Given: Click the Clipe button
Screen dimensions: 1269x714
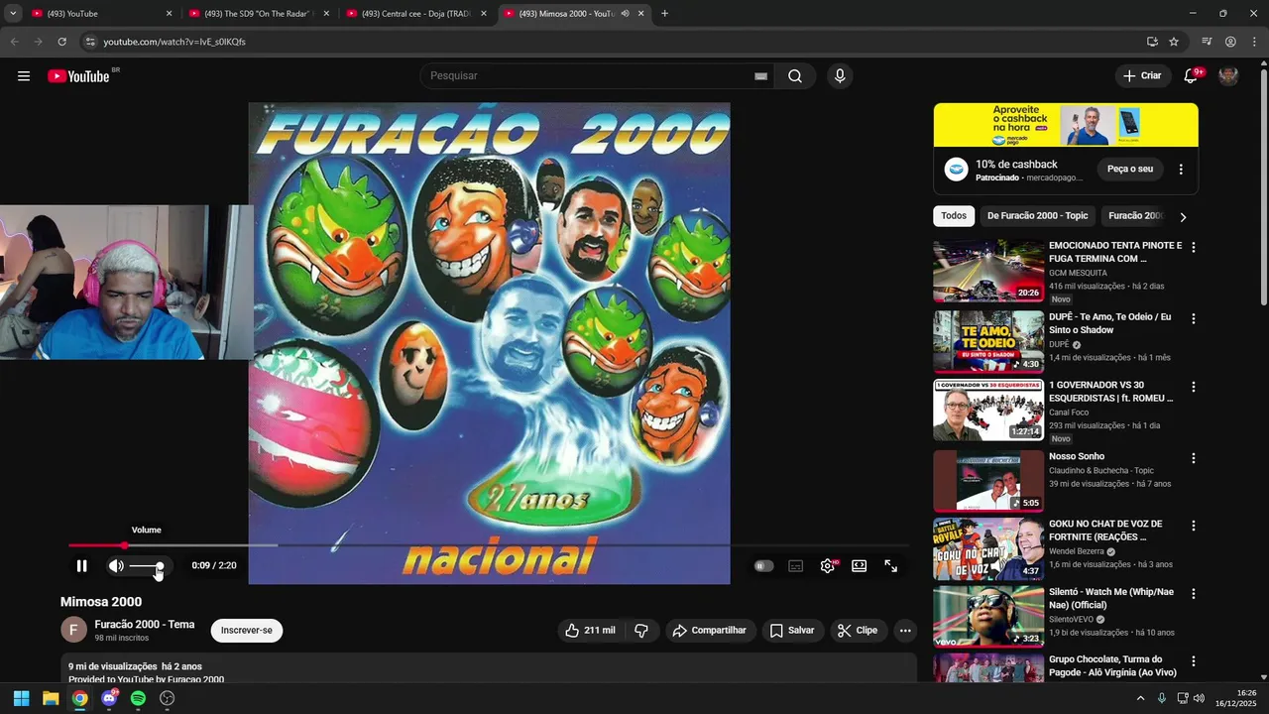Looking at the screenshot, I should tap(857, 631).
